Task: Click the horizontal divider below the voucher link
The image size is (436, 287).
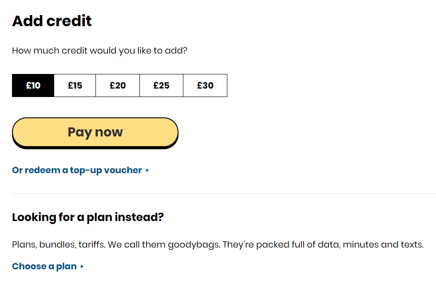Action: [x=224, y=194]
